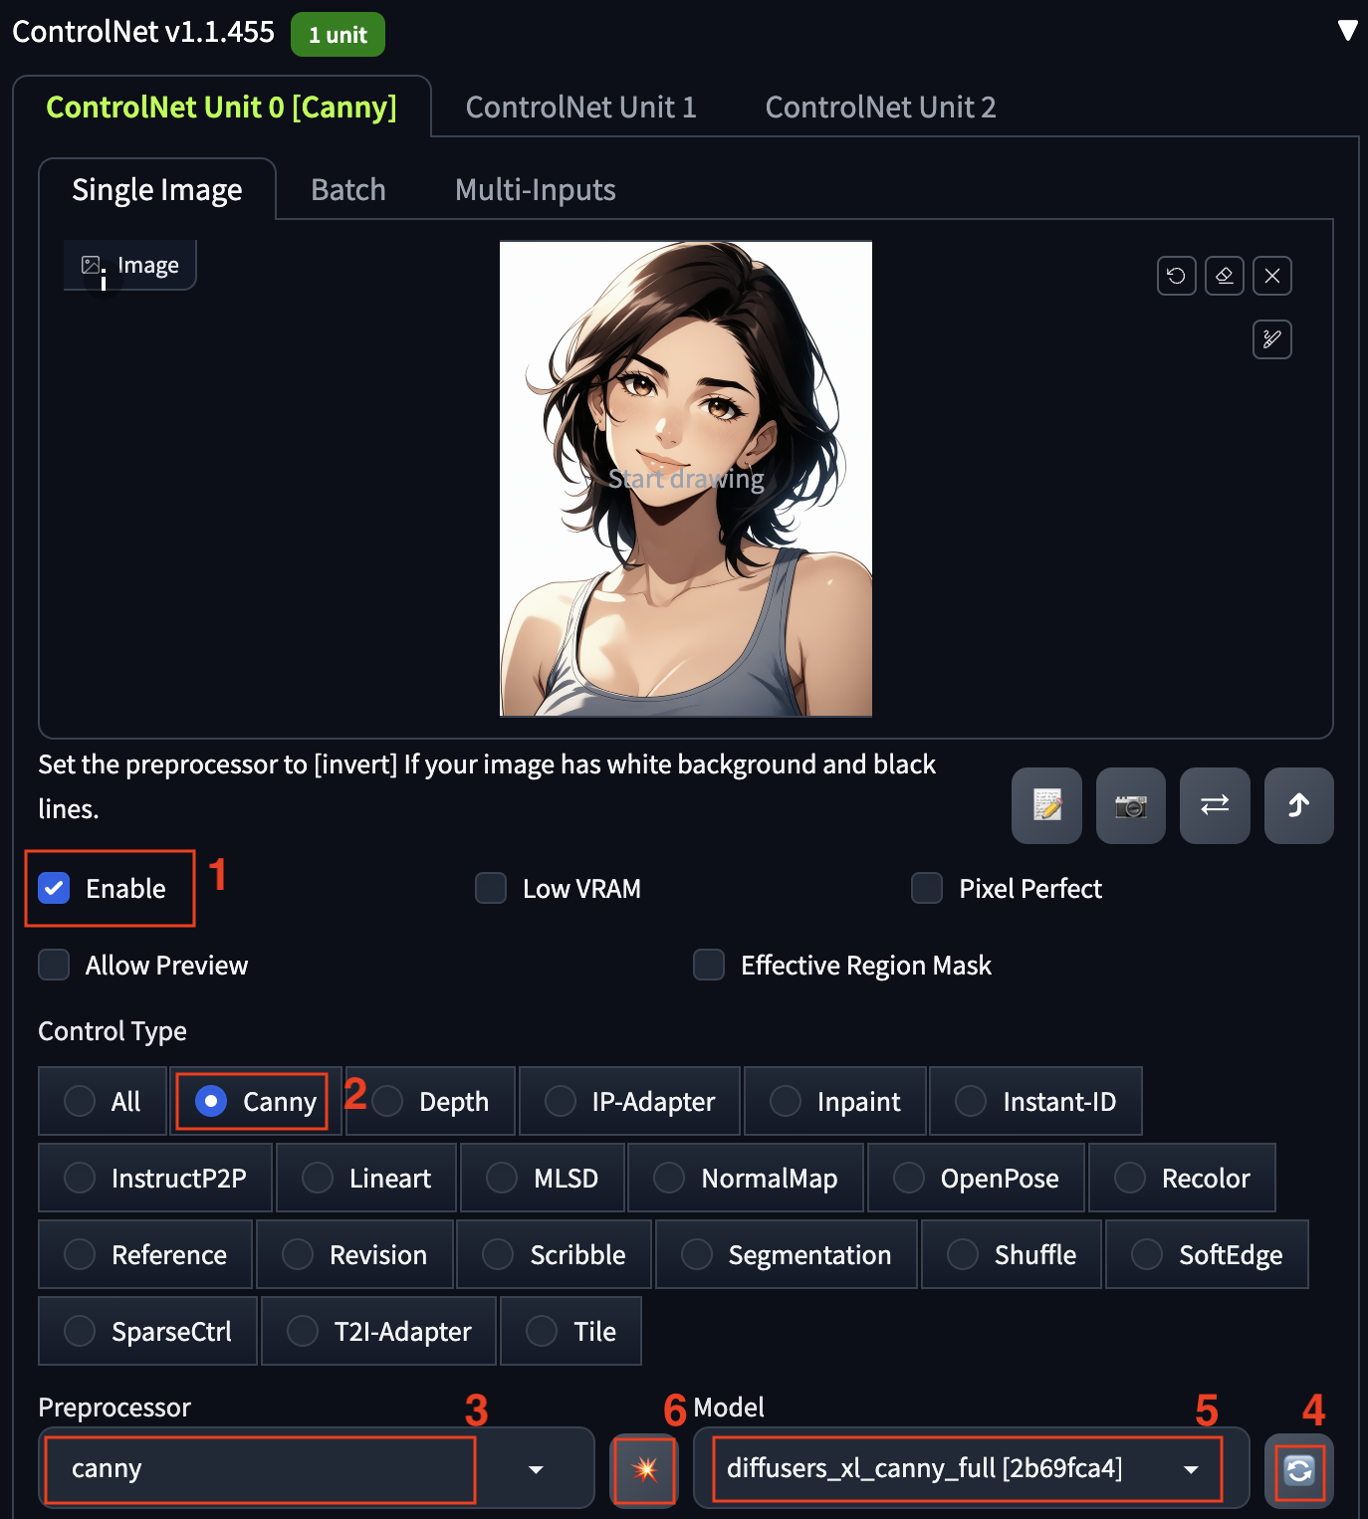Click the green 1 unit badge

tap(338, 35)
